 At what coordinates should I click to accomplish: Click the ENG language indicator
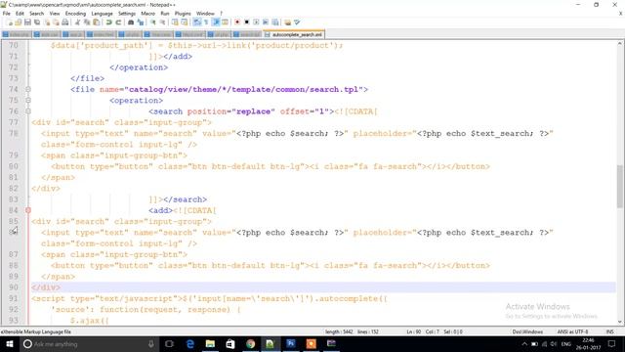click(x=566, y=343)
